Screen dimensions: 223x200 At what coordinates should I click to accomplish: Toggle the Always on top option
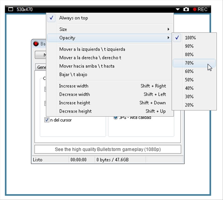coord(110,18)
